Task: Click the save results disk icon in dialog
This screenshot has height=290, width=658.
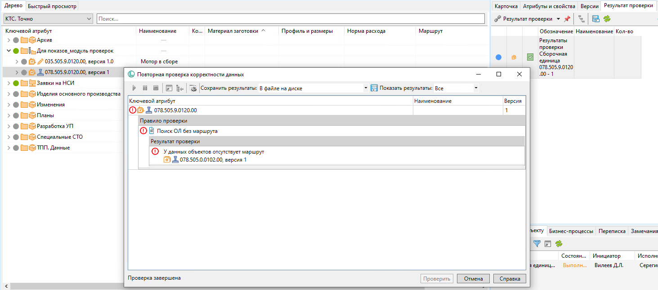Action: [x=374, y=88]
